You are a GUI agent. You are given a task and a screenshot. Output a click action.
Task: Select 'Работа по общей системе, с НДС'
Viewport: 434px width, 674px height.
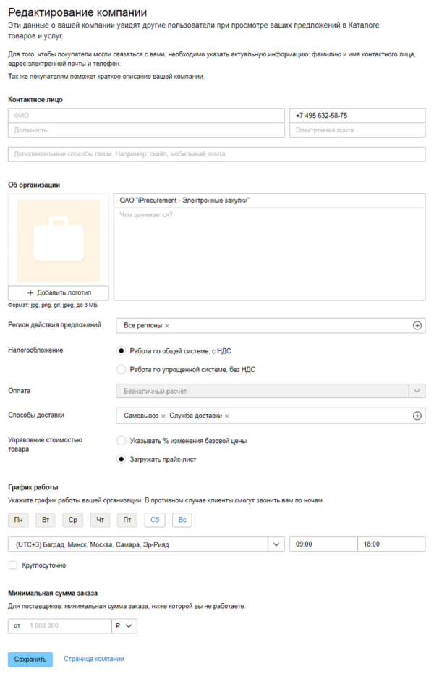[x=122, y=351]
